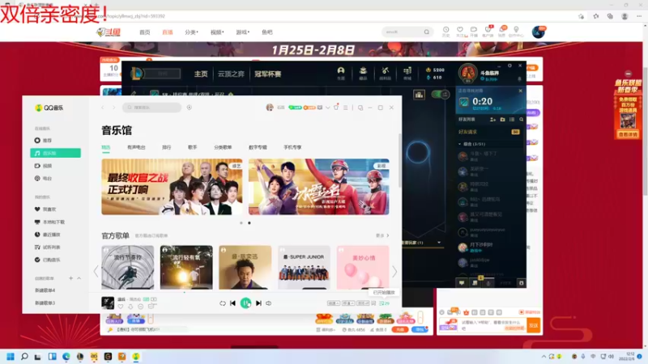
Task: Toggle the green switch in League lobby
Action: [x=441, y=95]
